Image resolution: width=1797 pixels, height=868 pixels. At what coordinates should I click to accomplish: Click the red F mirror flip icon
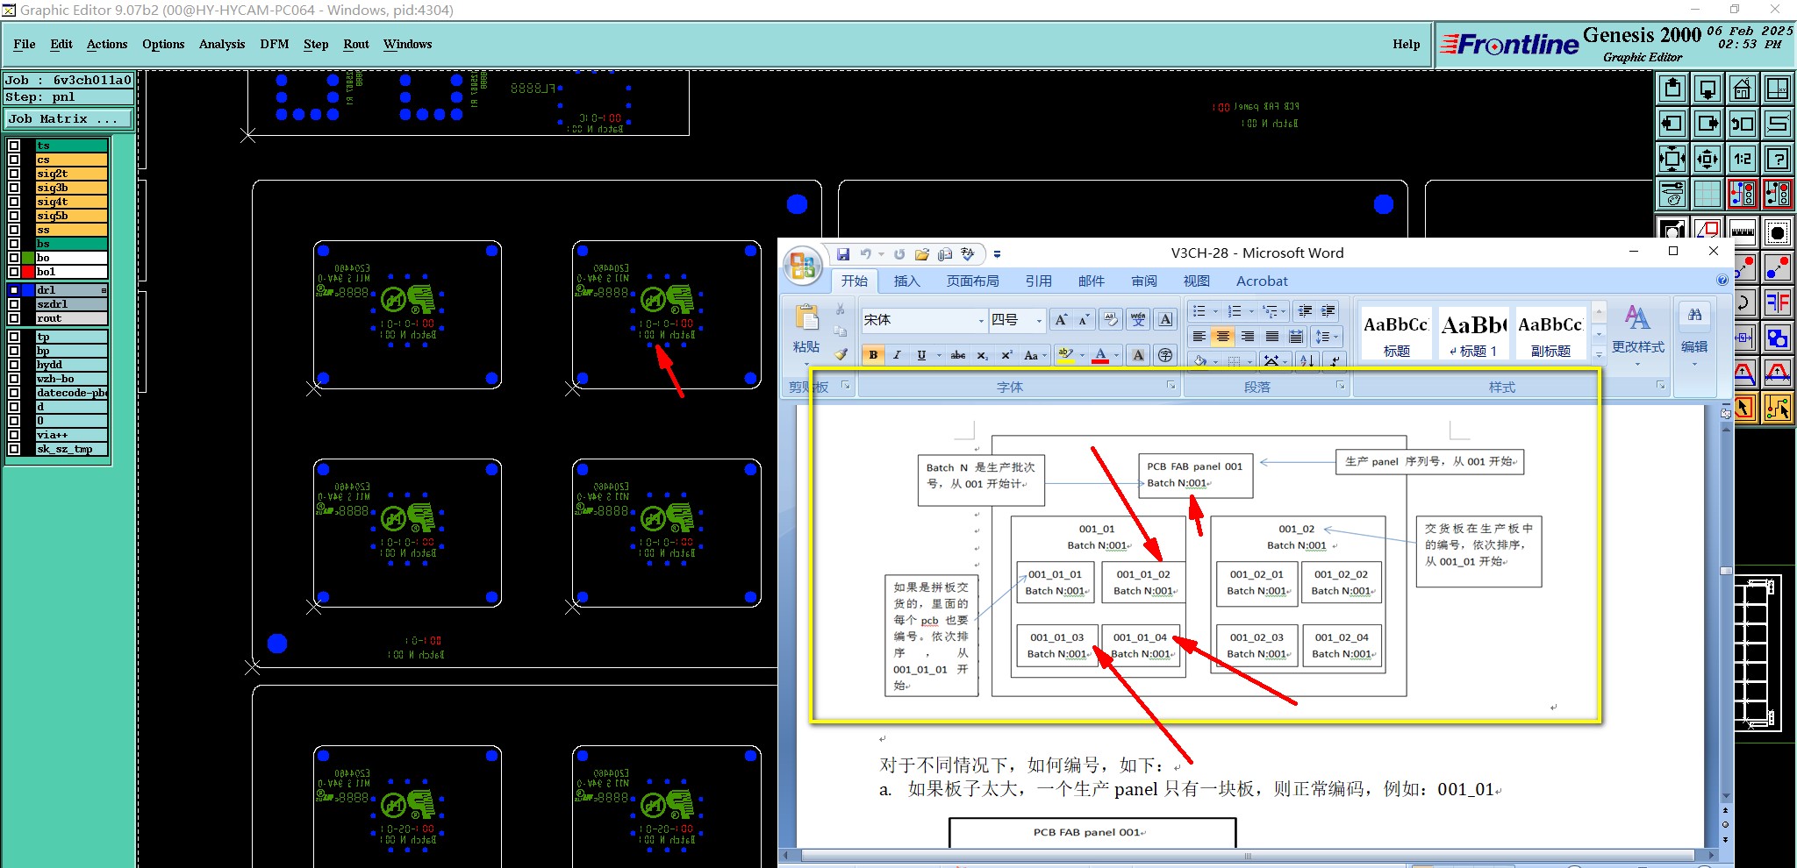pos(1778,302)
